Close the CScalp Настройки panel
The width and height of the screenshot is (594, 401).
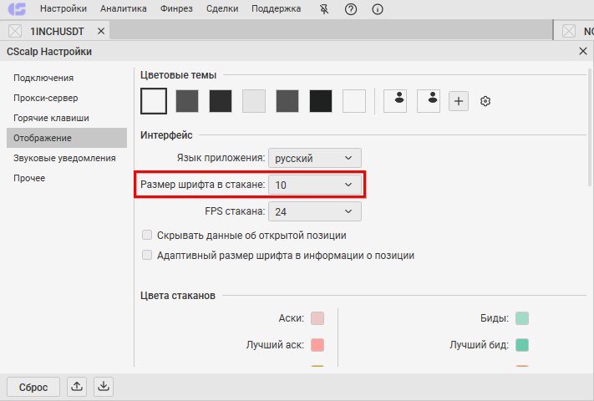(583, 51)
